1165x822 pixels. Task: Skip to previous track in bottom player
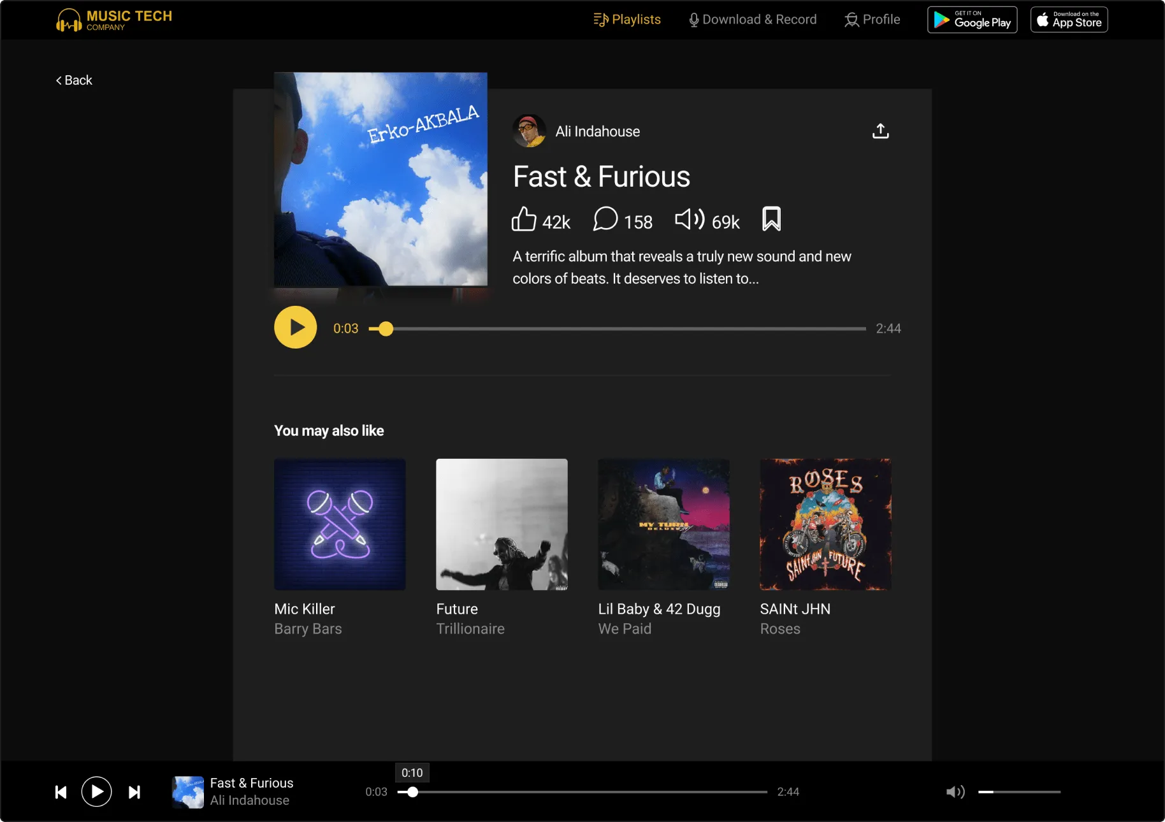[61, 792]
